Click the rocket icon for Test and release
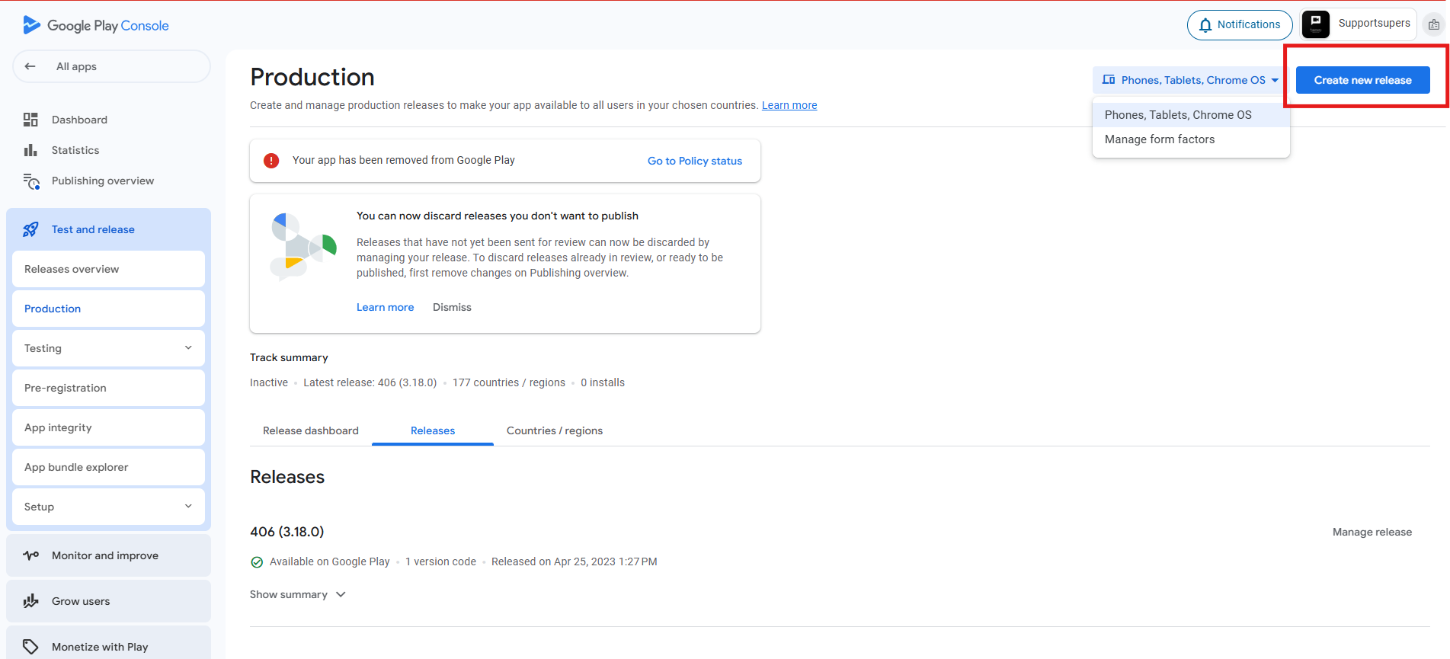This screenshot has width=1450, height=659. point(30,229)
